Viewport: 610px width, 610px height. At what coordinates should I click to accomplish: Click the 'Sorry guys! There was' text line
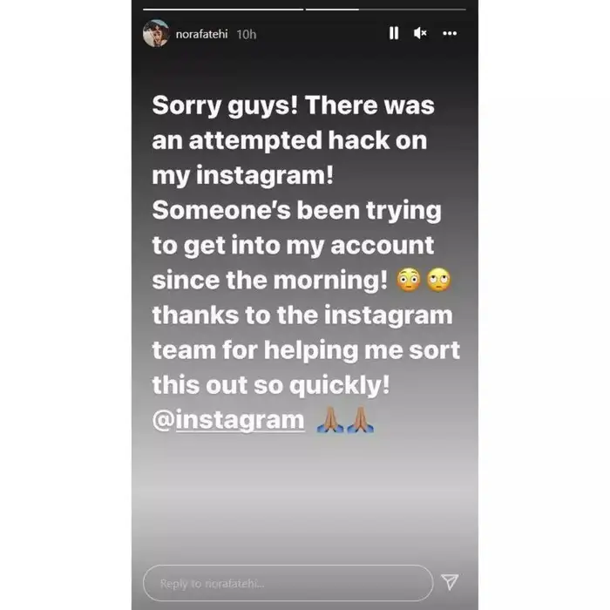[294, 105]
